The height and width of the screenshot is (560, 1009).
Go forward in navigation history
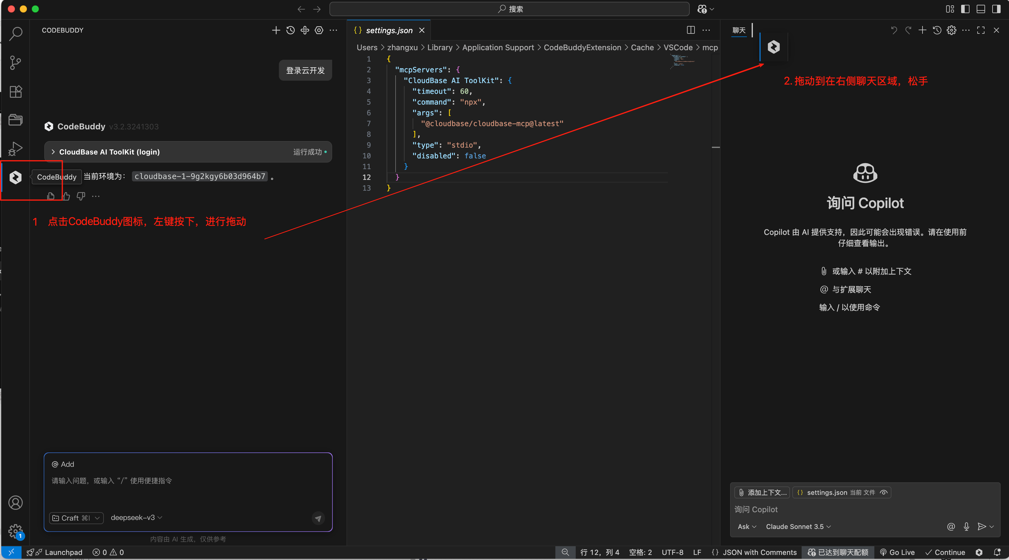click(317, 9)
